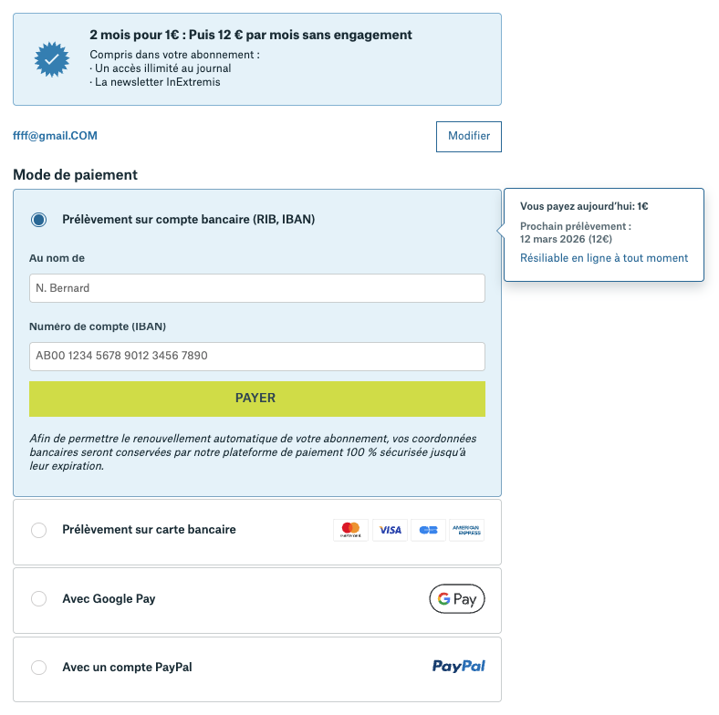Viewport: 719px width, 715px height.
Task: Click the Visa card logo
Action: pyautogui.click(x=390, y=530)
